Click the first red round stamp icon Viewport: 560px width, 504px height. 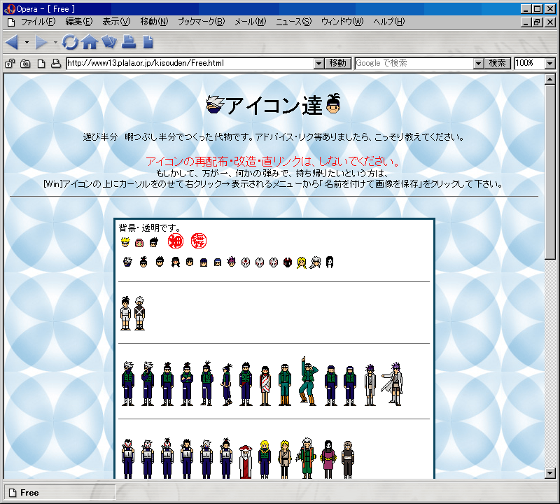tap(176, 241)
